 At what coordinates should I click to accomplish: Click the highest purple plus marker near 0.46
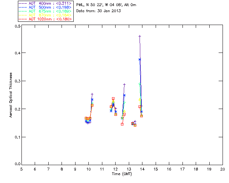point(140,36)
